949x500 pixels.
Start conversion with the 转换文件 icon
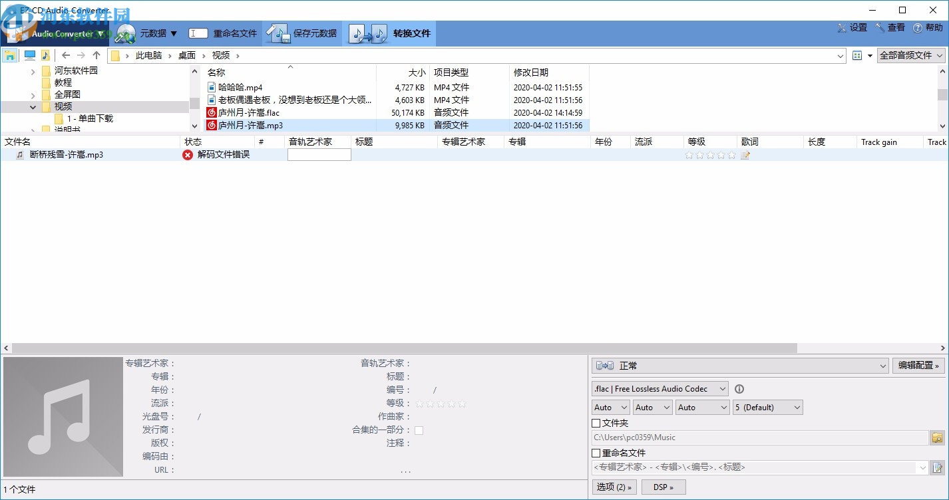[368, 32]
